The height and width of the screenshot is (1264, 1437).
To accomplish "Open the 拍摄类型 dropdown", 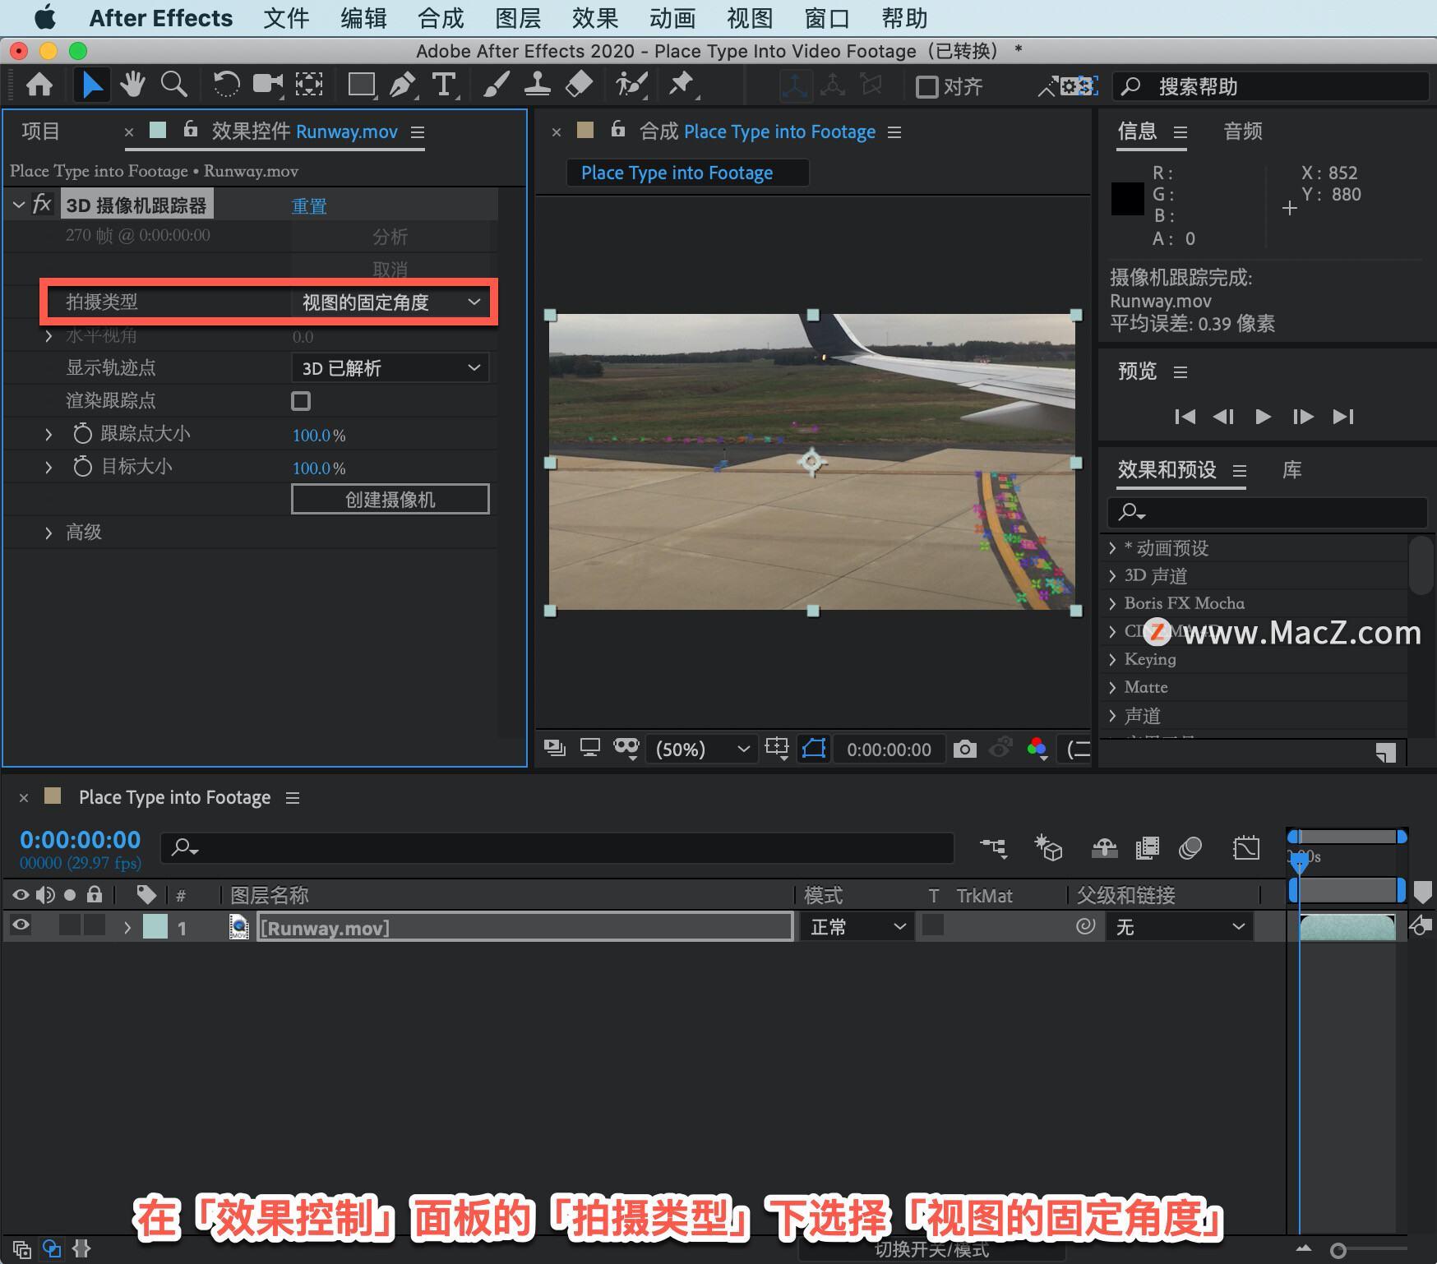I will click(x=391, y=302).
